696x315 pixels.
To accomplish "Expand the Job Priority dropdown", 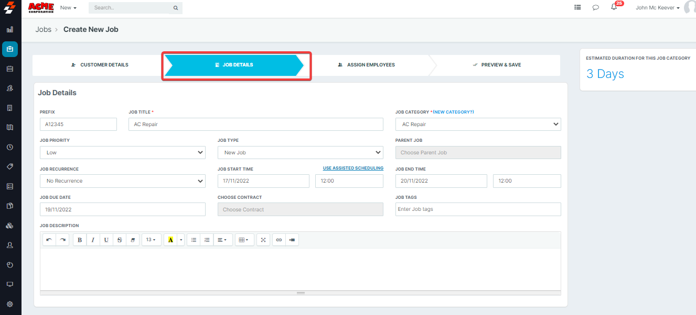I will click(x=122, y=152).
